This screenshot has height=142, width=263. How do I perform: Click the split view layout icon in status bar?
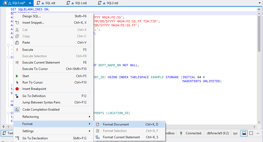click(244, 133)
